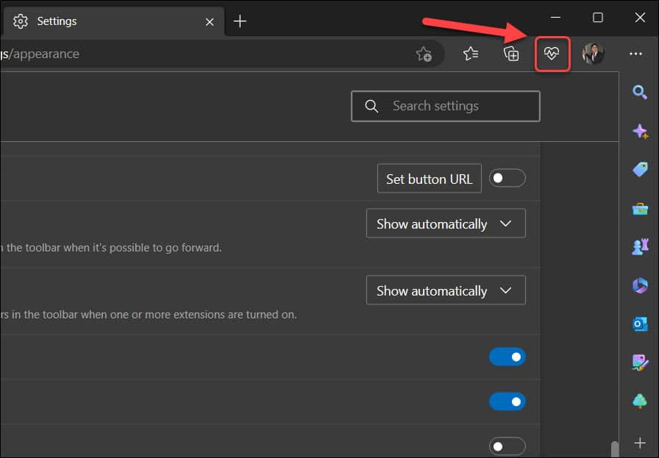Turn on the bottom-most toggle switch
Screen dimensions: 659x458
(507, 446)
